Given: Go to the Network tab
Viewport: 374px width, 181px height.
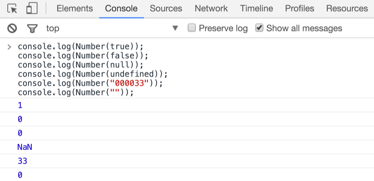Looking at the screenshot, I should pos(211,9).
